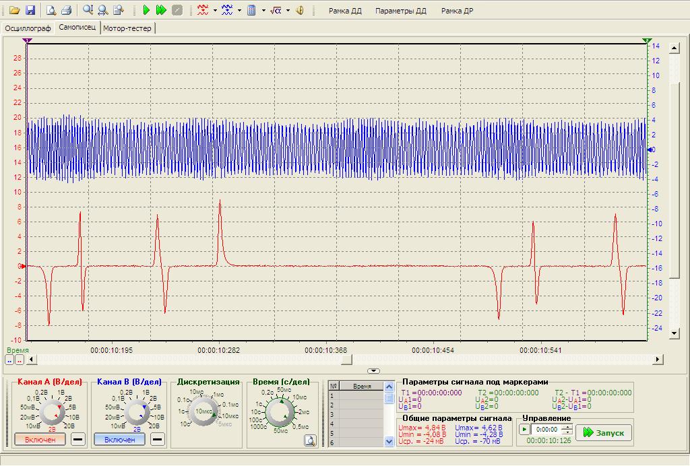Screen dimensions: 690x466
Task: Open a file using the folder icon
Action: [x=15, y=10]
